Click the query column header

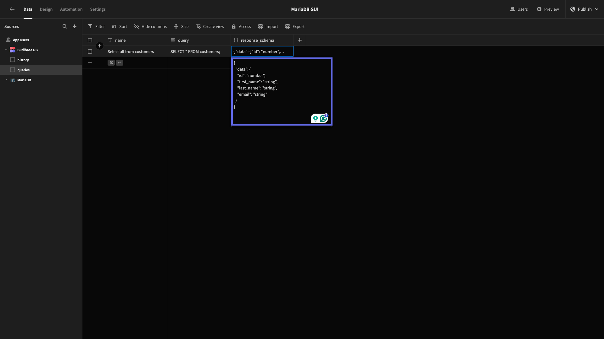point(199,40)
